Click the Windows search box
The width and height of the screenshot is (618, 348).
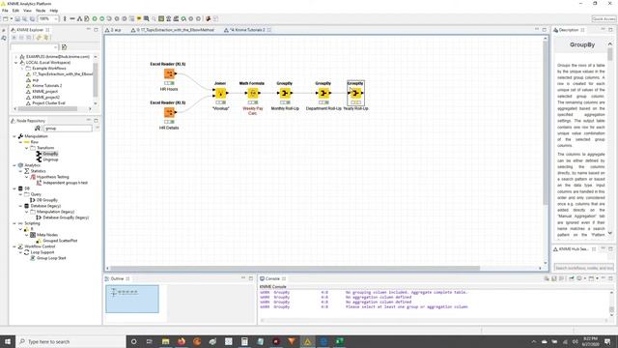coord(70,341)
